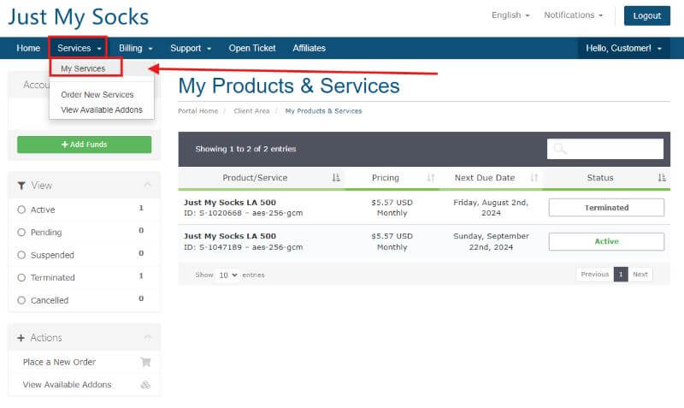Select the Suspended filter radio
Screen dimensions: 684x408
tap(21, 255)
